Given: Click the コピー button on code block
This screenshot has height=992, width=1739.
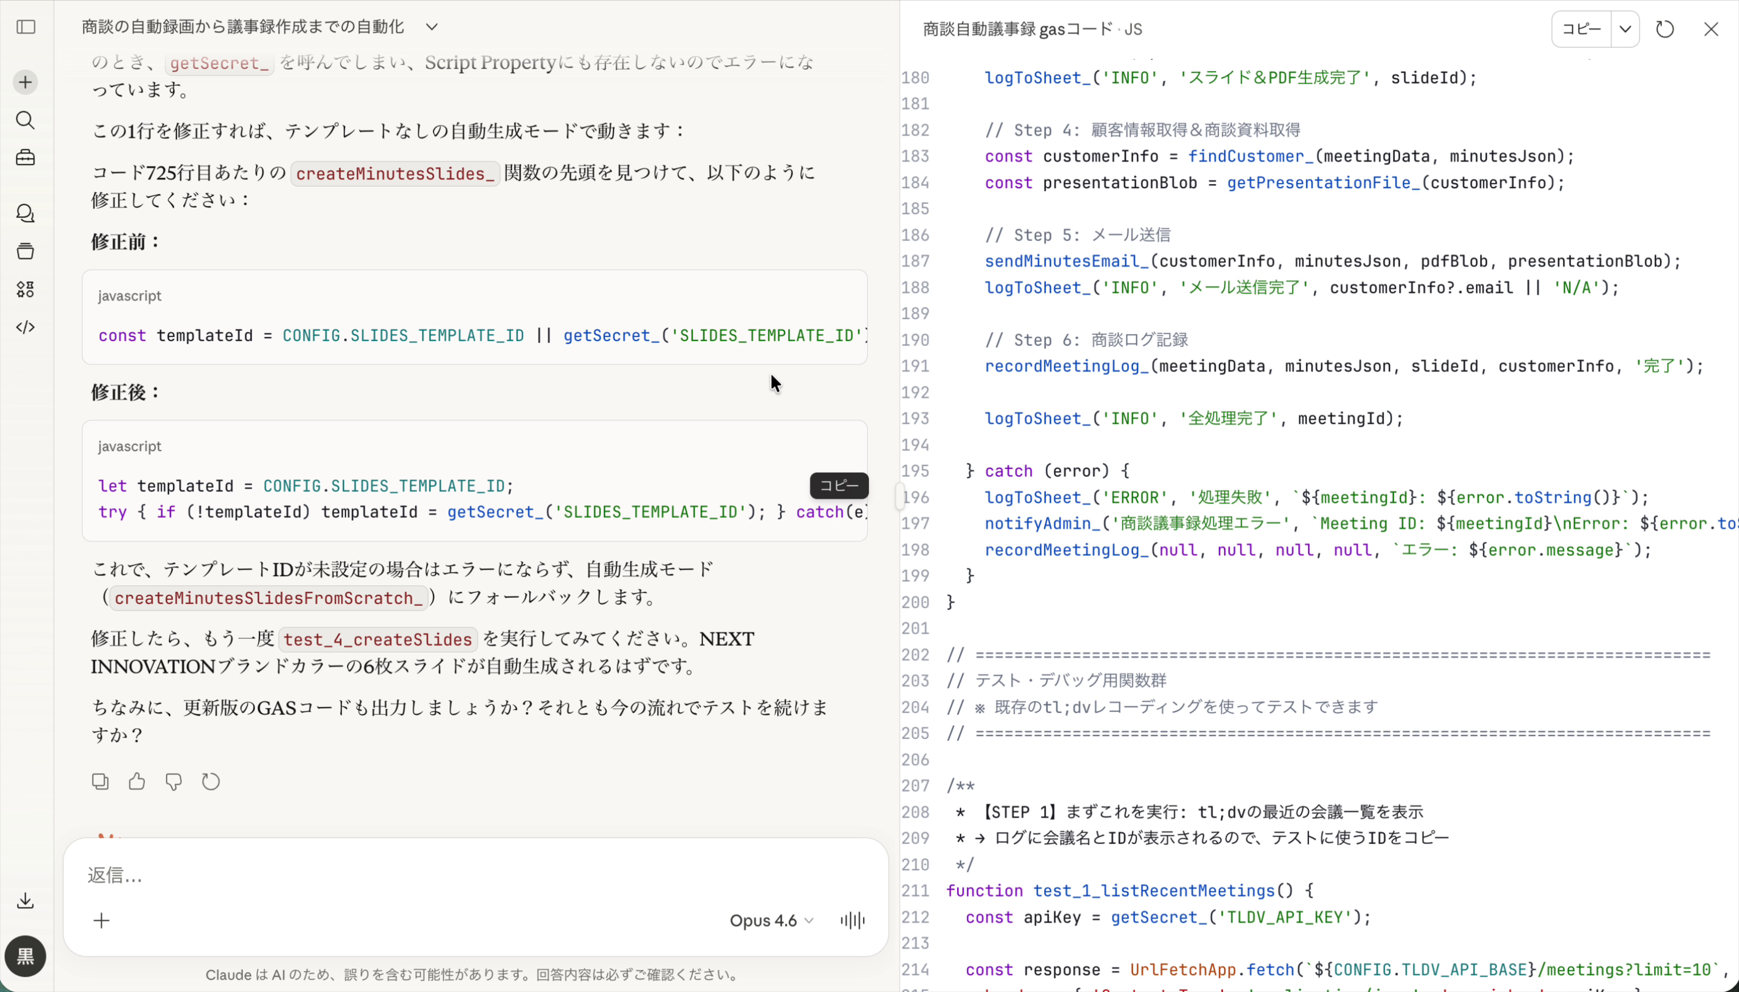Looking at the screenshot, I should [838, 486].
